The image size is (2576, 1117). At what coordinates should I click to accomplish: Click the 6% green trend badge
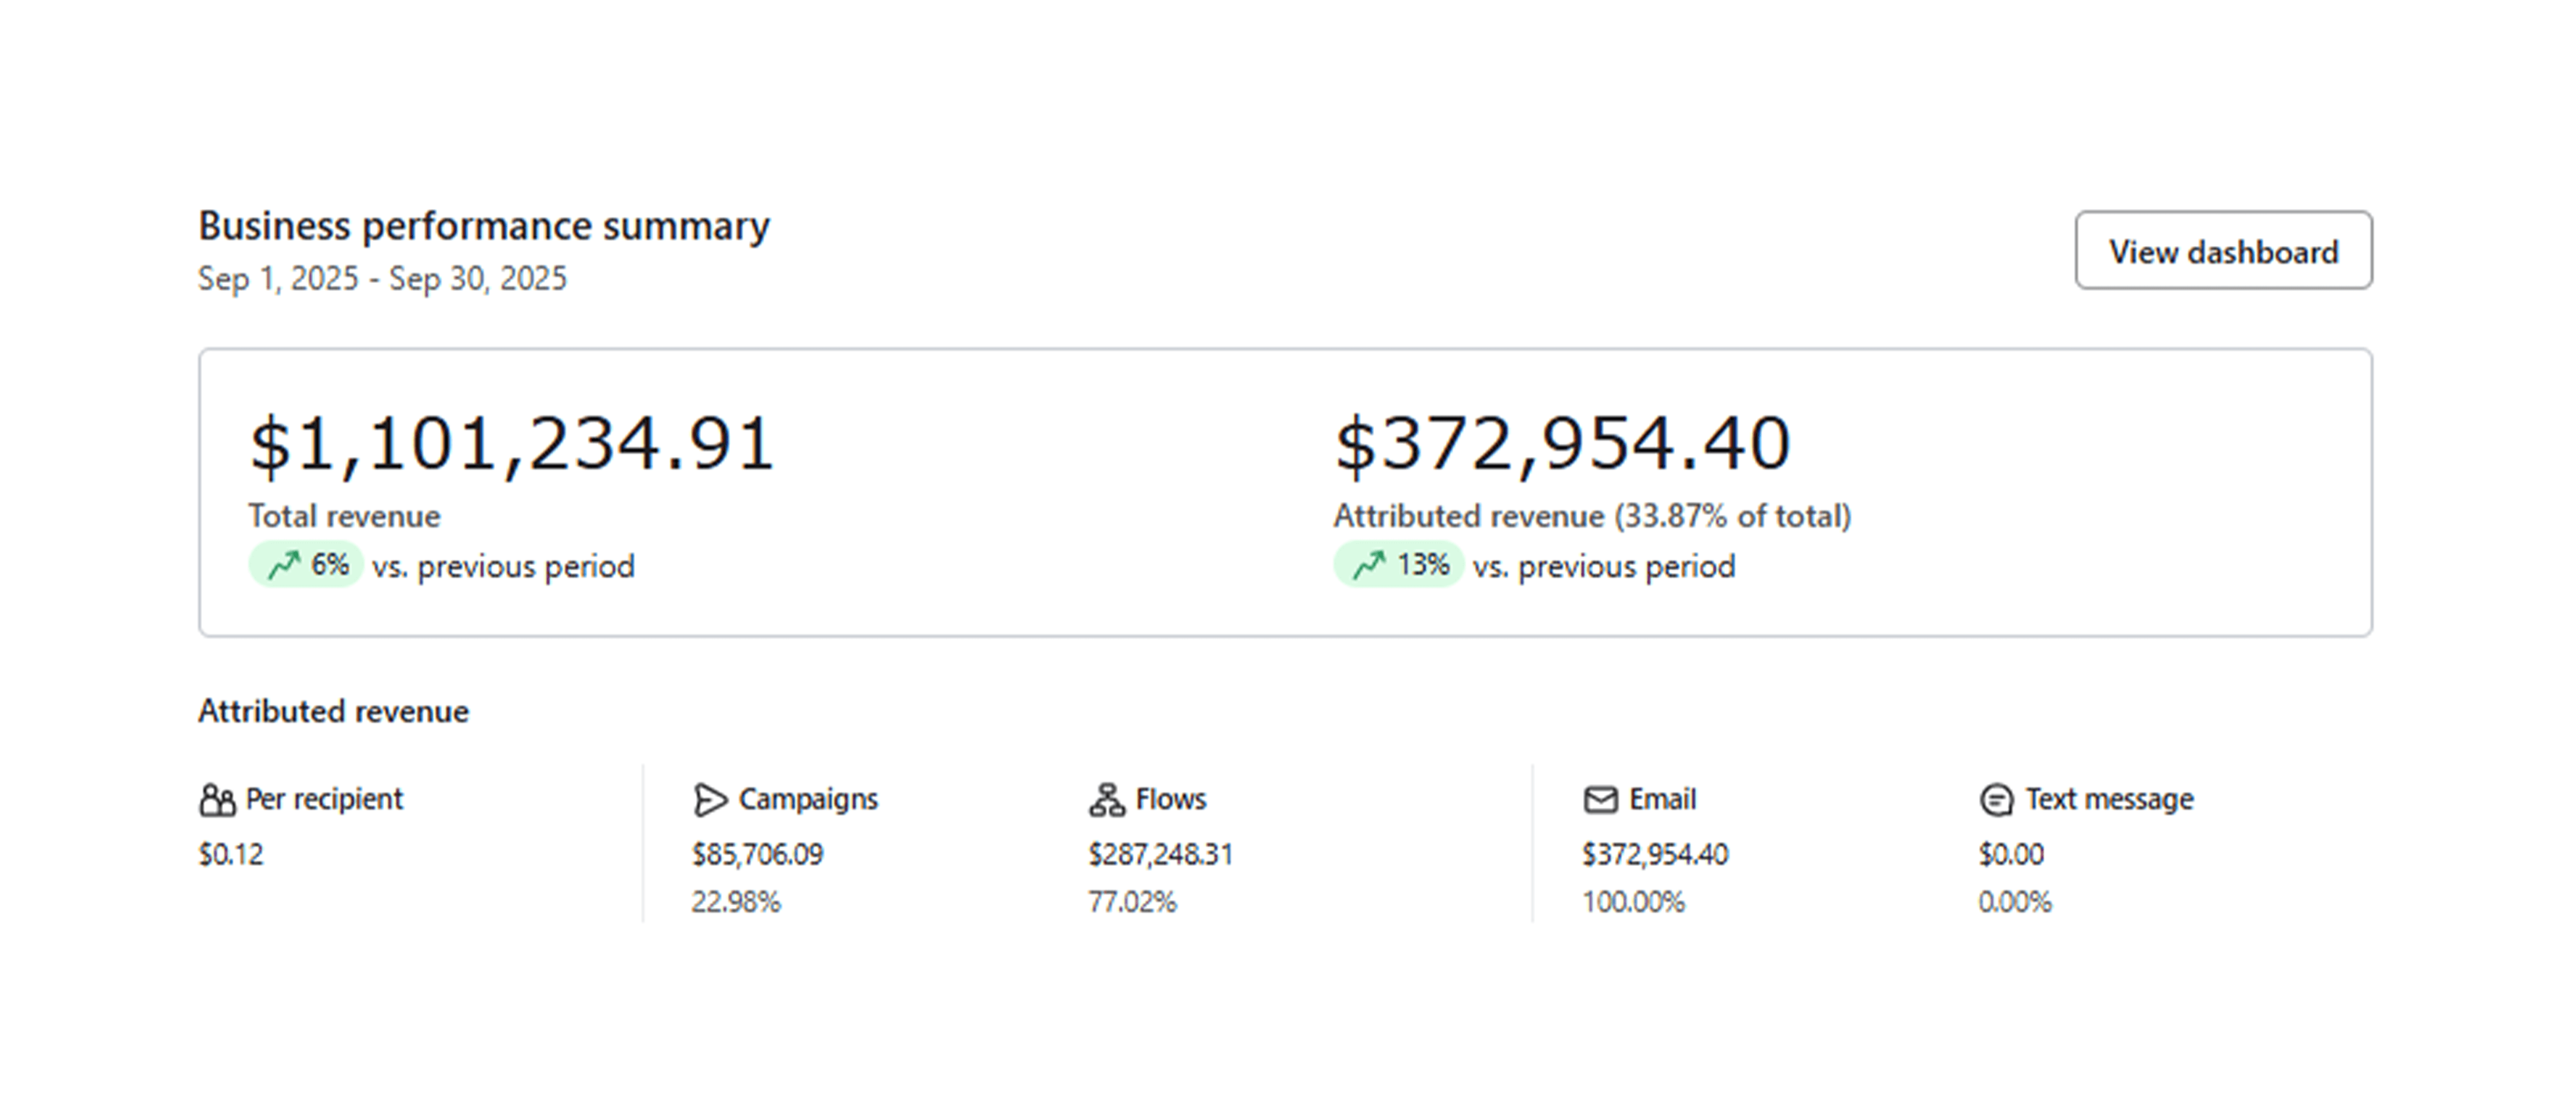(306, 566)
